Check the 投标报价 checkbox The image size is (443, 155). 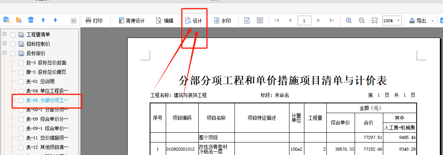[x=13, y=54]
